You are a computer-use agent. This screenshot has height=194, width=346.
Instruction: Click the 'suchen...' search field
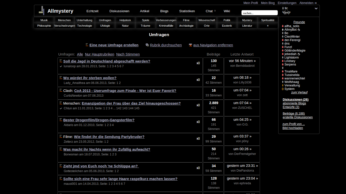(x=259, y=13)
